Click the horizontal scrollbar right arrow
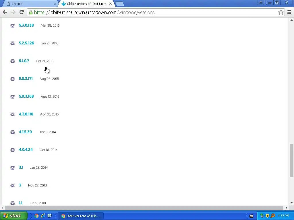 pyautogui.click(x=286, y=208)
